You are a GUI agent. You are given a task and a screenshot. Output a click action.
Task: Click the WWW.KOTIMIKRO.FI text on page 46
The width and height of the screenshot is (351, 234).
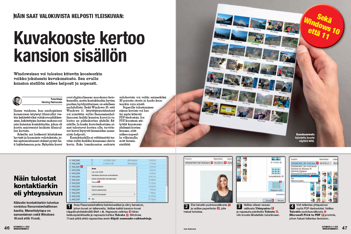click(x=21, y=229)
